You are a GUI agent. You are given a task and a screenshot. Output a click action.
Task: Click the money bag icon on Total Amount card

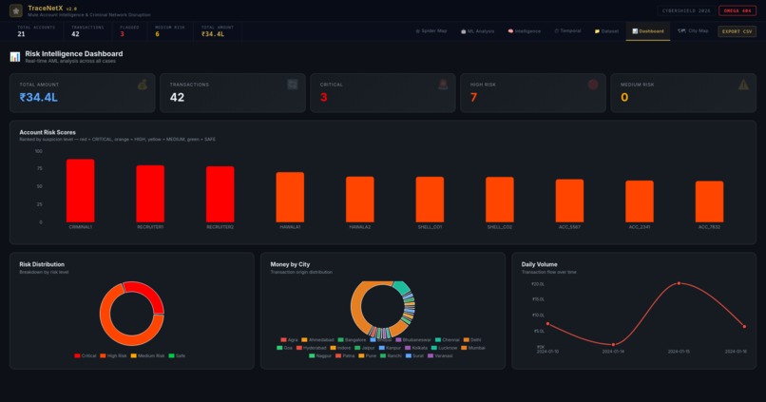pos(143,85)
